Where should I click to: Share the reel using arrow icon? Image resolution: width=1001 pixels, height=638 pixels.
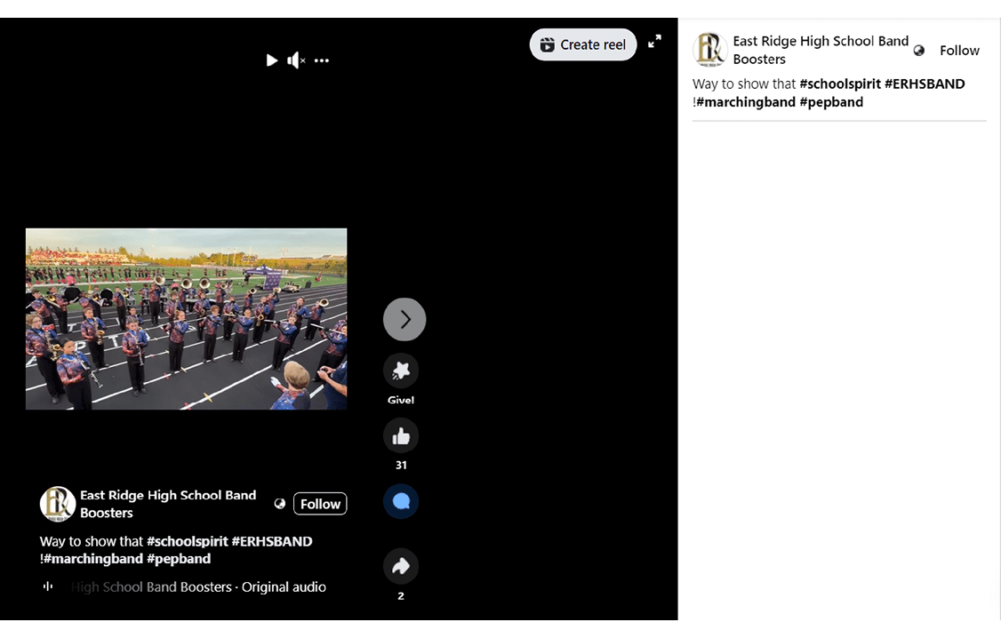(401, 566)
